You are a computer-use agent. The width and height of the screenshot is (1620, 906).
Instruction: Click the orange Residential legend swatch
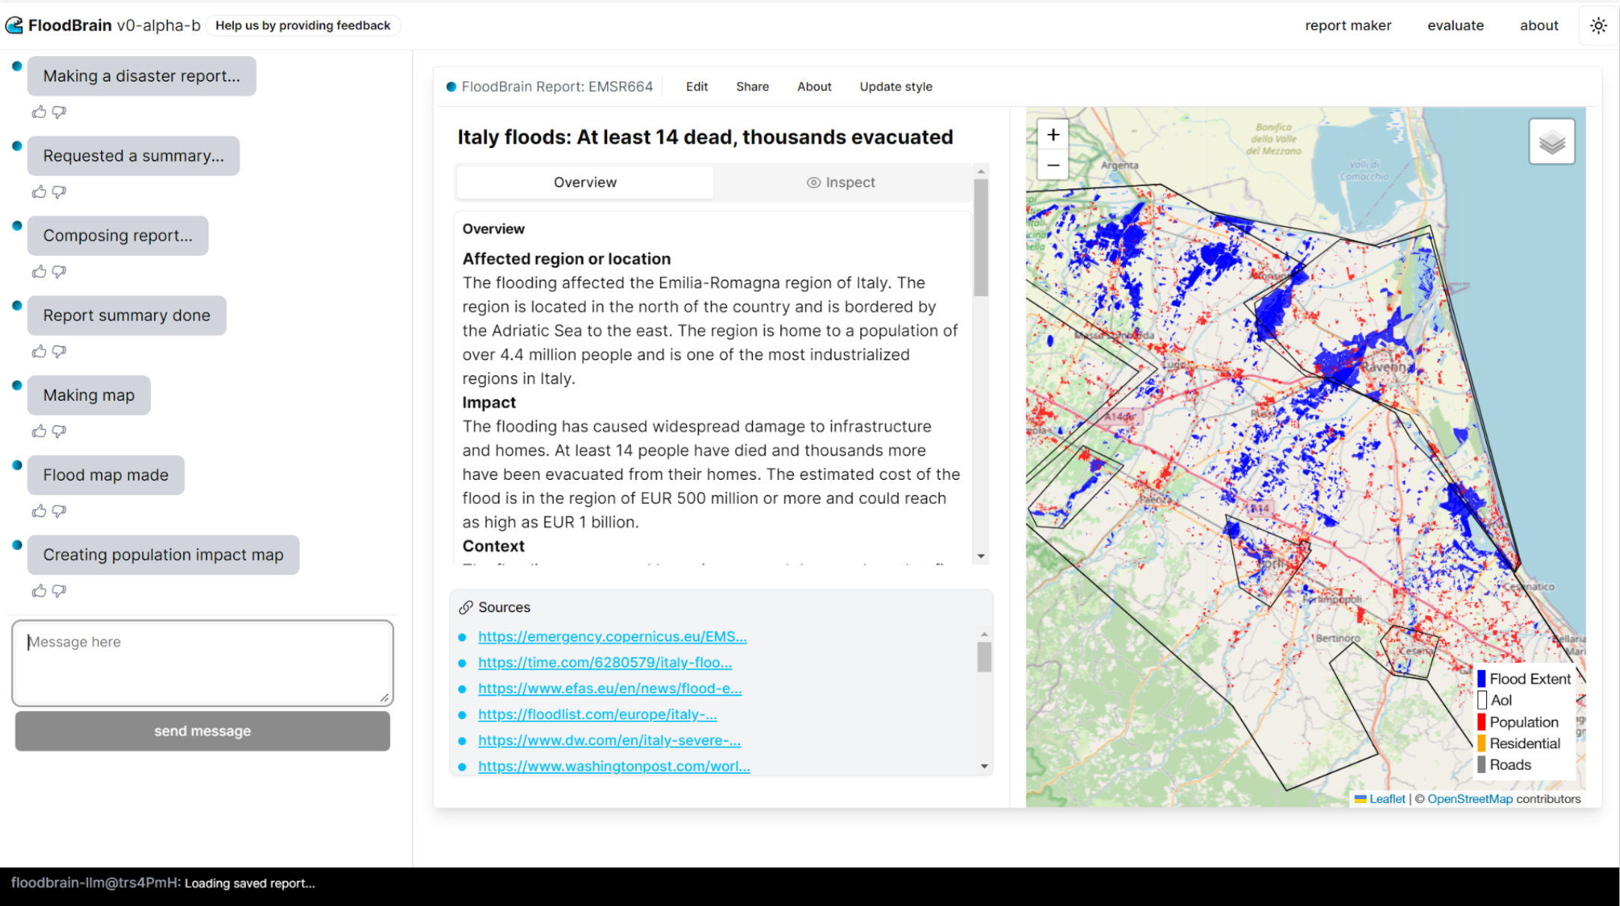(x=1481, y=743)
